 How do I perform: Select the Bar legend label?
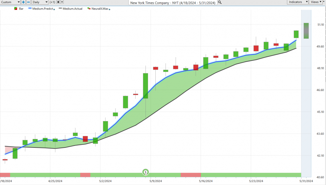(21, 9)
